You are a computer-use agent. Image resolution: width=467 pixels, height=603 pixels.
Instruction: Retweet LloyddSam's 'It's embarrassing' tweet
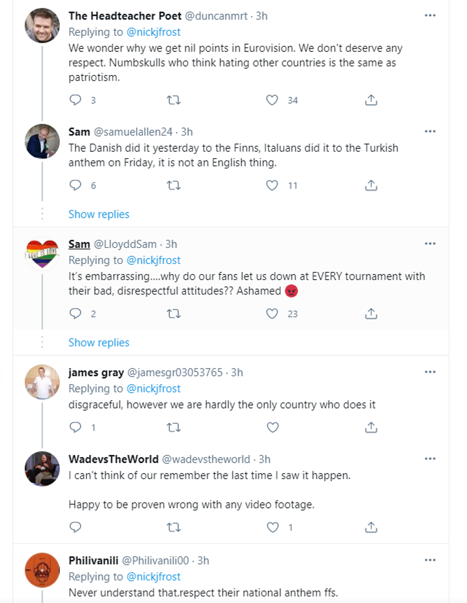pyautogui.click(x=173, y=314)
